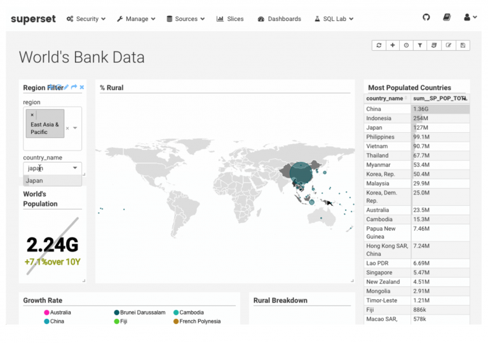Open the GitHub repository icon
This screenshot has height=343, width=488.
pos(426,18)
